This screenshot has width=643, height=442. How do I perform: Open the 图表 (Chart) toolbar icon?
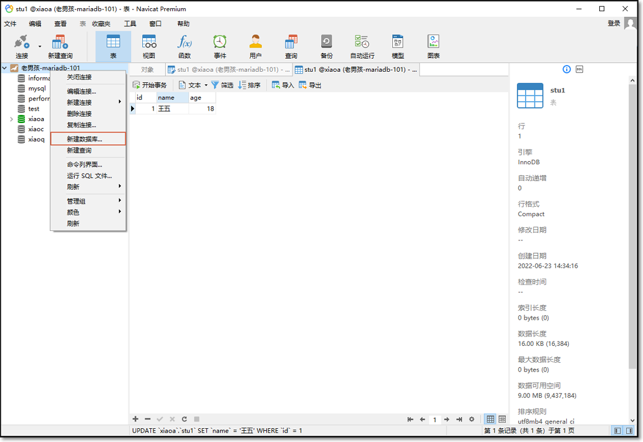pyautogui.click(x=433, y=46)
